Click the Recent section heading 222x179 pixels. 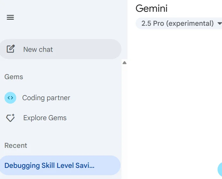coord(16,146)
